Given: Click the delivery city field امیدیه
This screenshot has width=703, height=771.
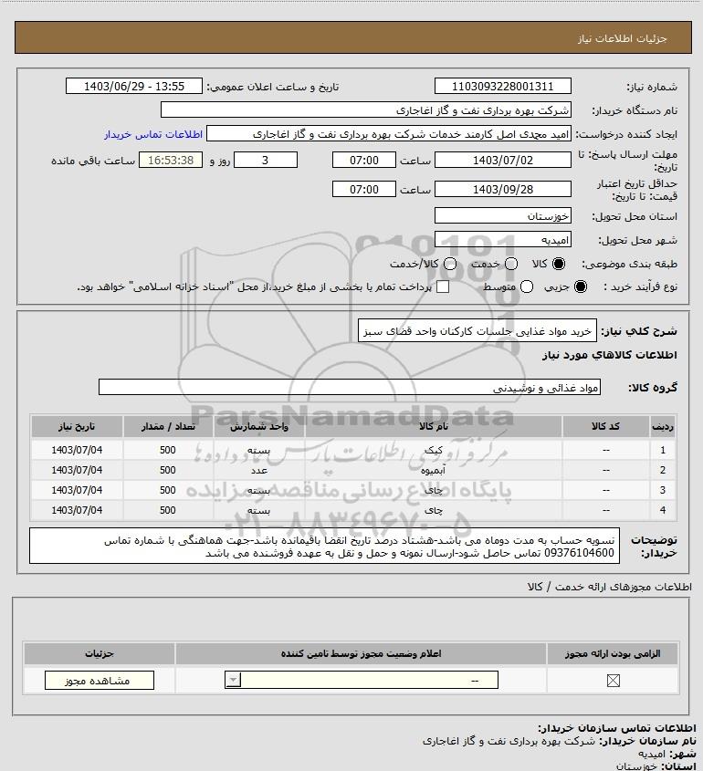Looking at the screenshot, I should pyautogui.click(x=503, y=239).
